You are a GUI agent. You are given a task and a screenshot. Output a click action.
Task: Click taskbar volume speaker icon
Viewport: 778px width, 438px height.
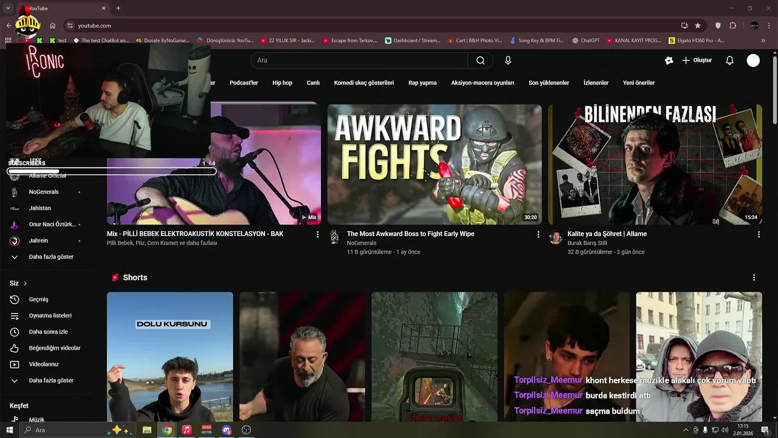point(725,430)
